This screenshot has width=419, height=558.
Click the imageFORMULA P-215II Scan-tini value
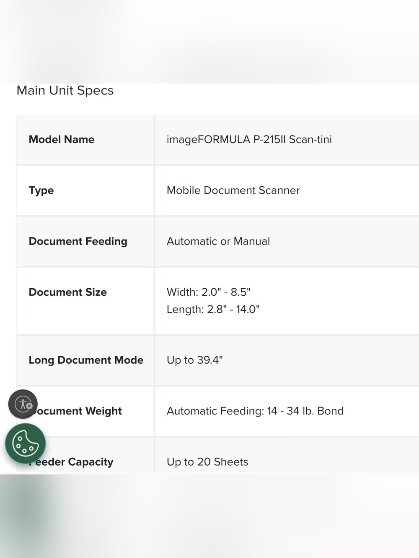click(x=249, y=139)
